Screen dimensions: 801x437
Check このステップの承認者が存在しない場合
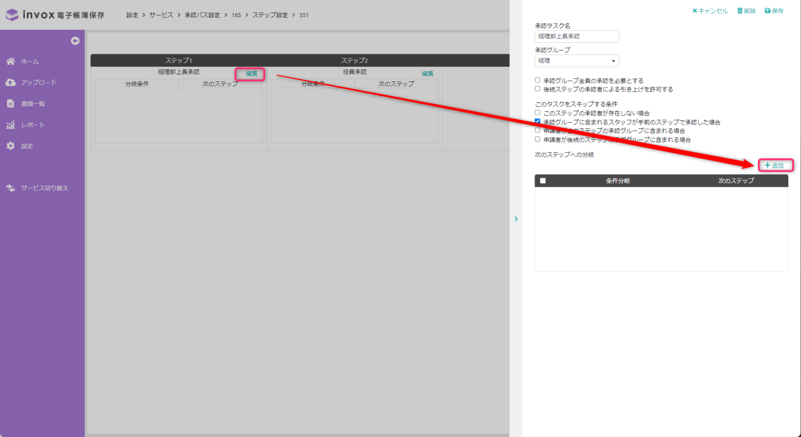[538, 113]
